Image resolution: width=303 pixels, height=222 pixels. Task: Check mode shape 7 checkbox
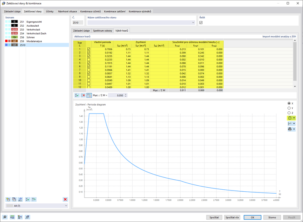[x=89, y=70]
